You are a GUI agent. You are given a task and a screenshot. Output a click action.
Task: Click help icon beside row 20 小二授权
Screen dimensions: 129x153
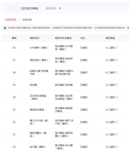117,97
